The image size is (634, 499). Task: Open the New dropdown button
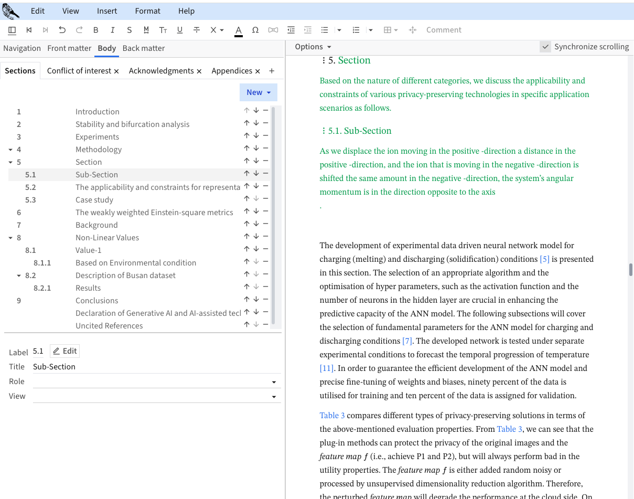point(259,92)
